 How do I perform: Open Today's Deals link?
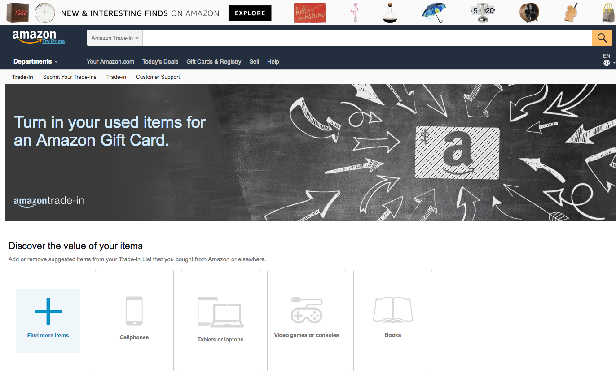point(160,62)
